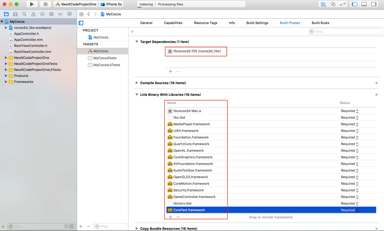The width and height of the screenshot is (384, 231).
Task: Add a target with bottom plus
Action: tap(81, 226)
